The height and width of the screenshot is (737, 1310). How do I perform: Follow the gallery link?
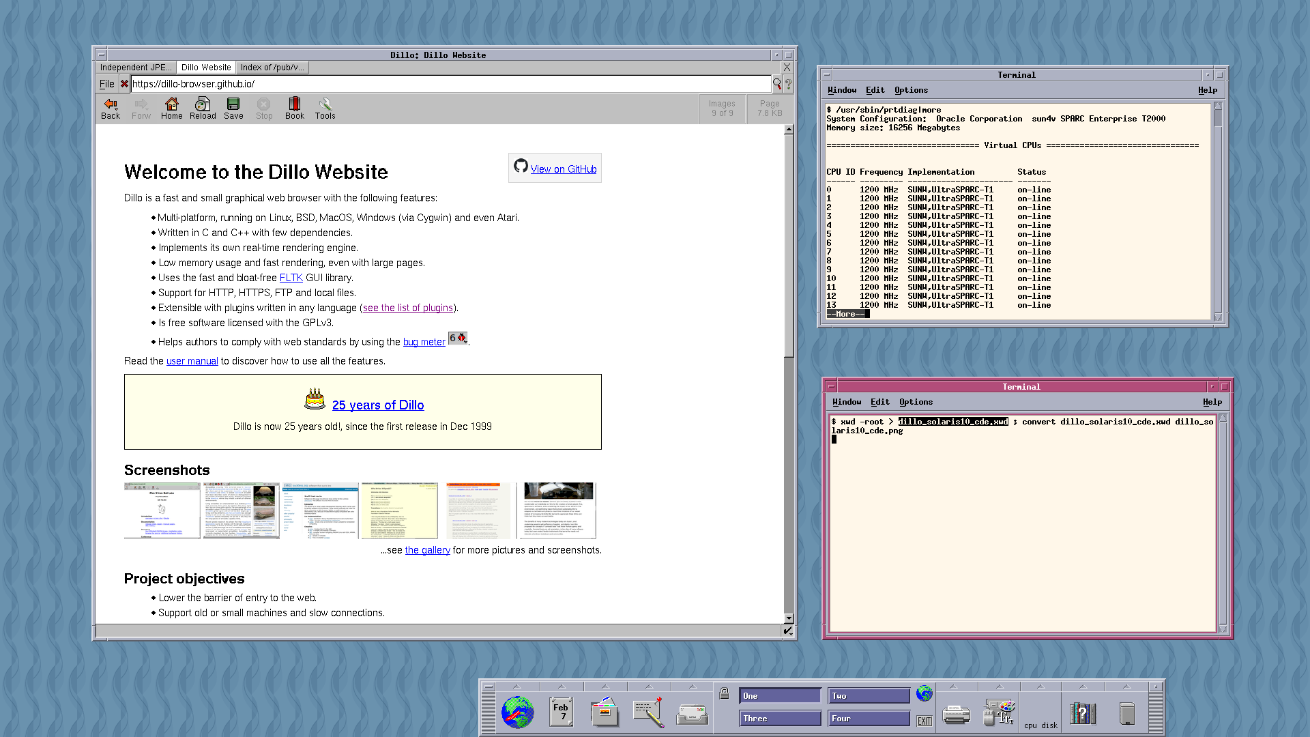tap(428, 550)
